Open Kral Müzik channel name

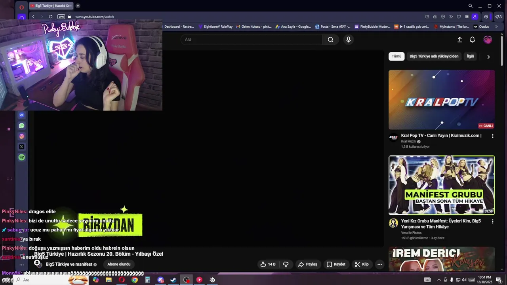click(408, 141)
